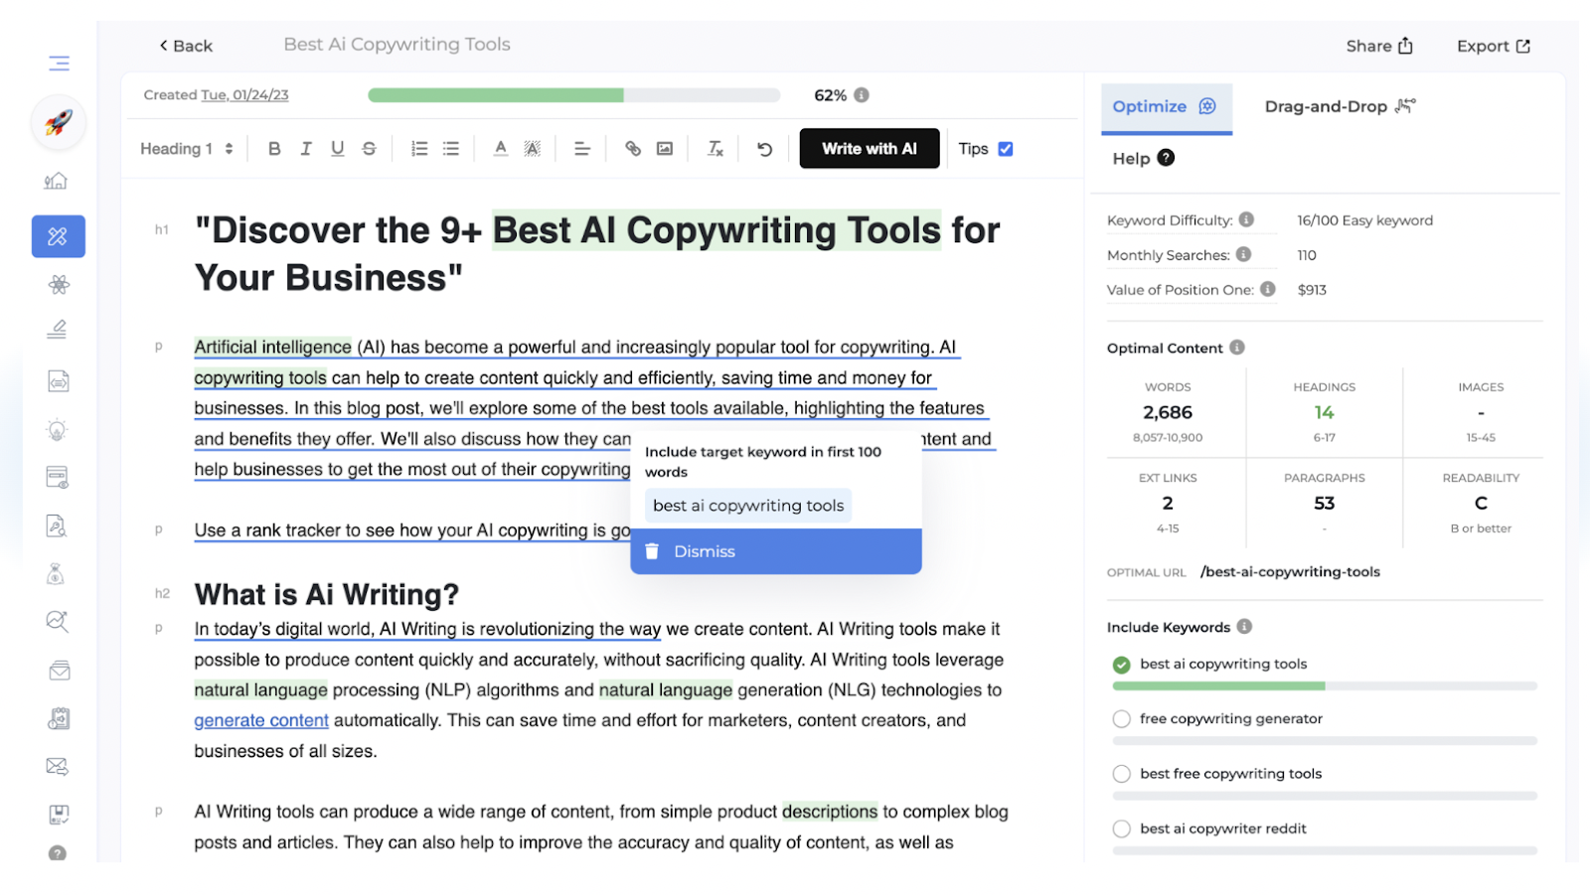Screen dimensions: 1590x895
Task: Open the atom icon in sidebar
Action: coord(59,285)
